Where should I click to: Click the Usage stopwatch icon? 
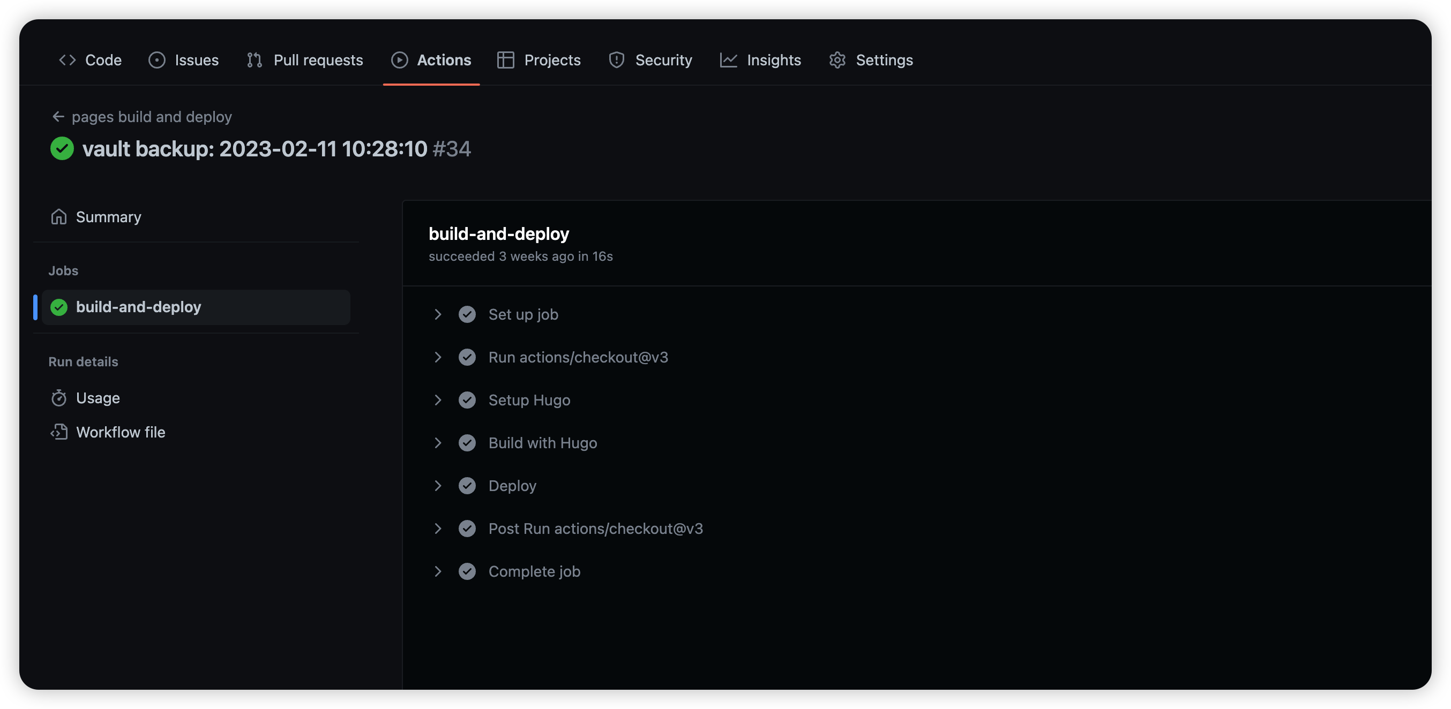58,398
